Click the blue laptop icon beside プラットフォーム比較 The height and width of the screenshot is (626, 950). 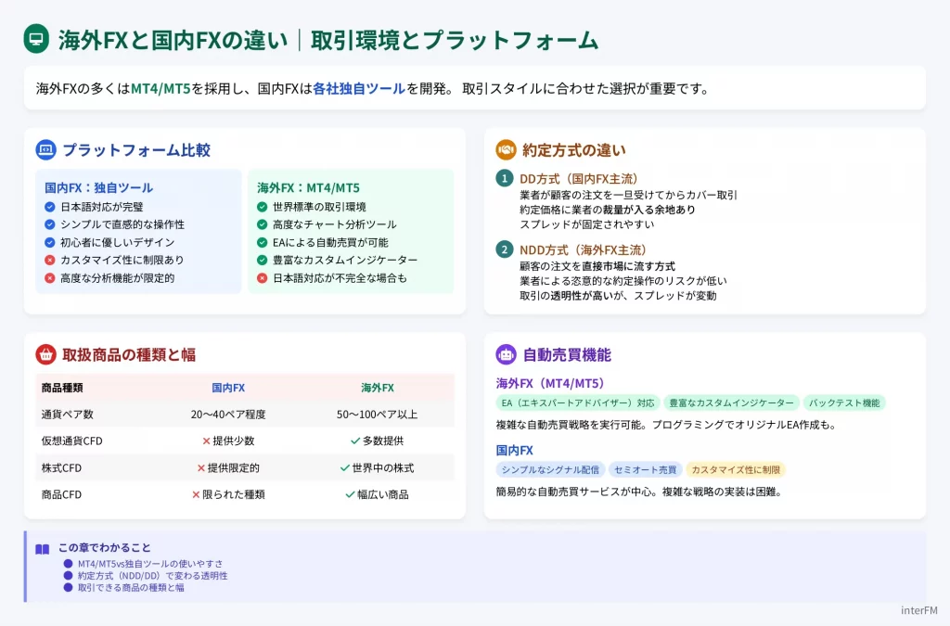(46, 149)
